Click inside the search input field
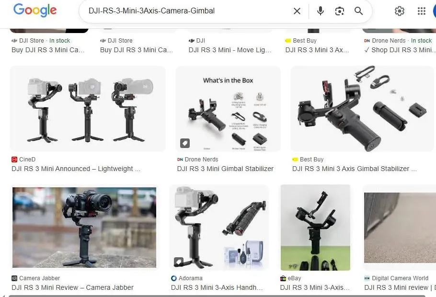The image size is (436, 297). point(192,11)
